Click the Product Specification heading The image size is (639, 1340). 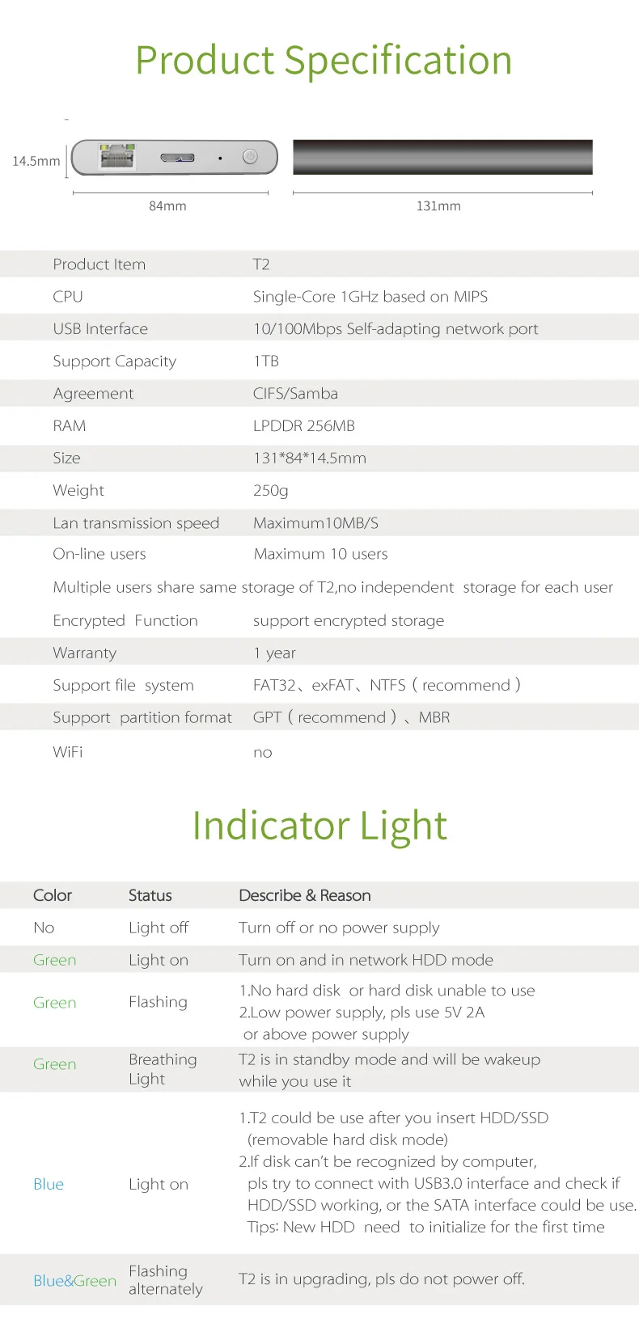coord(324,61)
